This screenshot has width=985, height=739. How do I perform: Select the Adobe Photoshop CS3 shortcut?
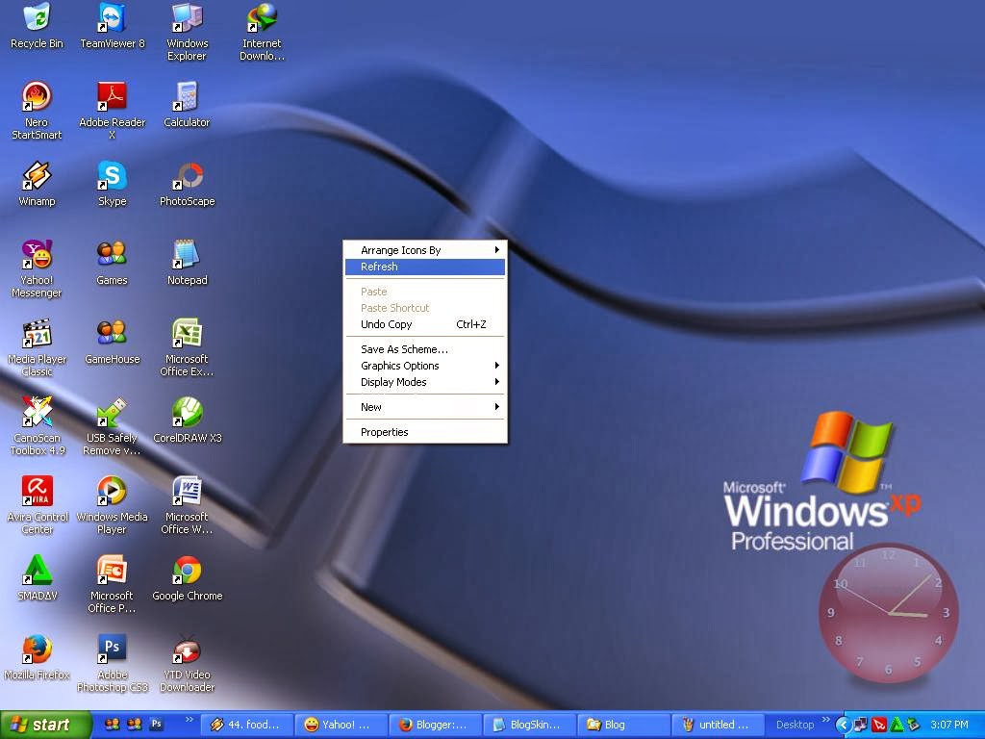[x=112, y=663]
